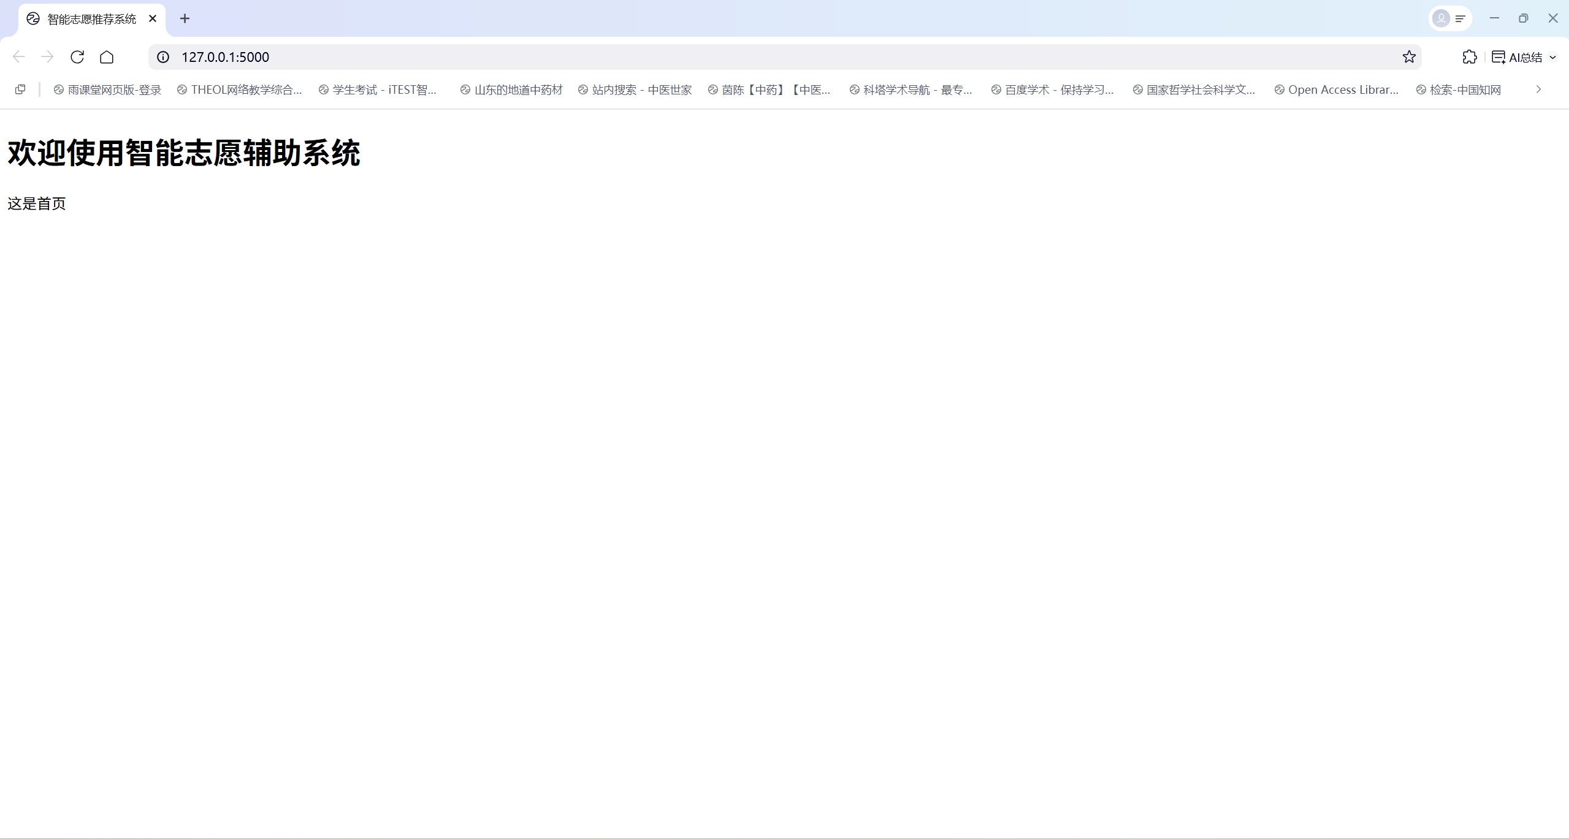
Task: Select the 智能志愿推荐系统 tab
Action: [x=91, y=19]
